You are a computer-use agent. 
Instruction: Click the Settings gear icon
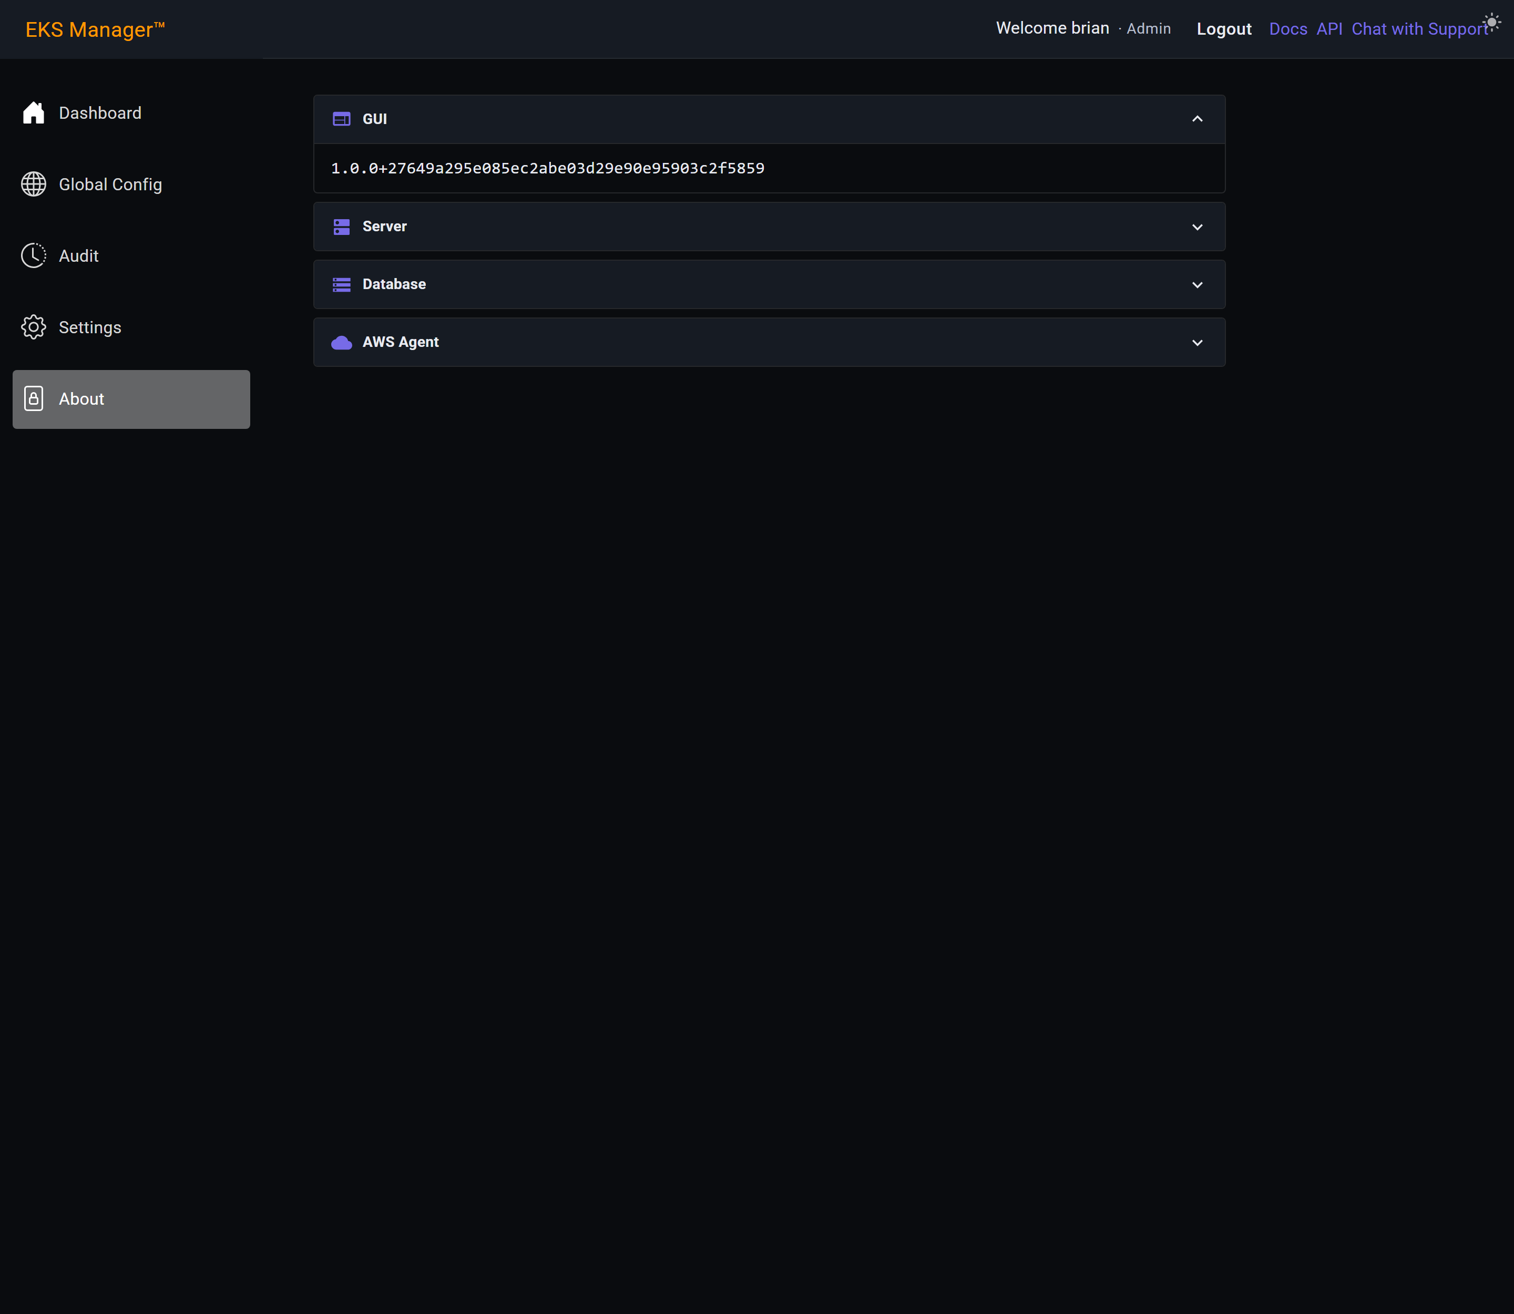(33, 327)
